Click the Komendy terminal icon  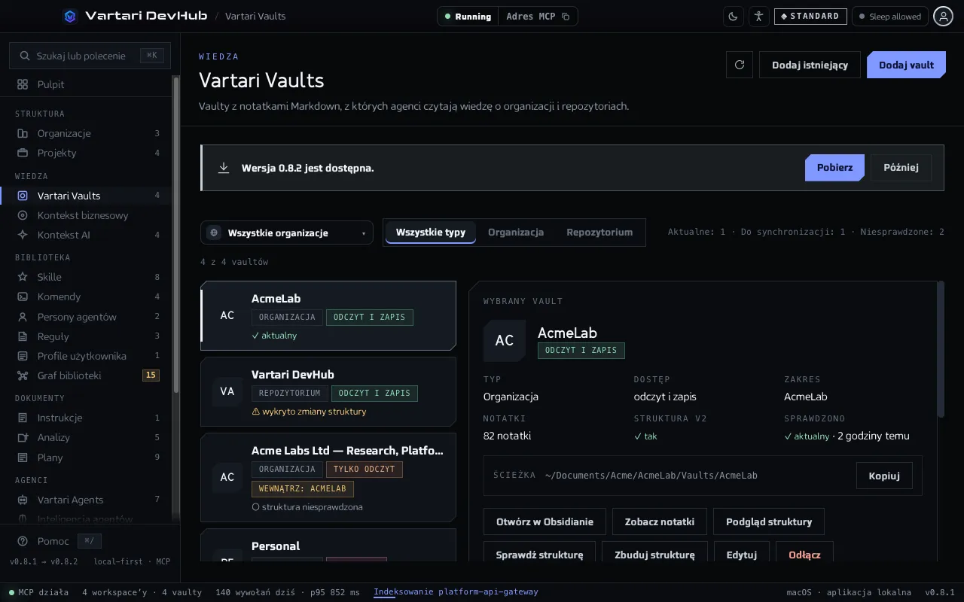click(x=23, y=296)
